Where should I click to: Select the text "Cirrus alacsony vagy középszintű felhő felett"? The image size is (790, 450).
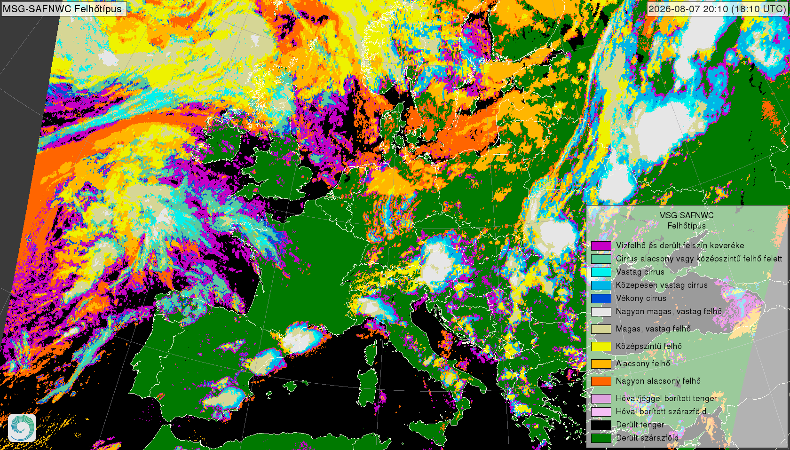click(x=699, y=259)
